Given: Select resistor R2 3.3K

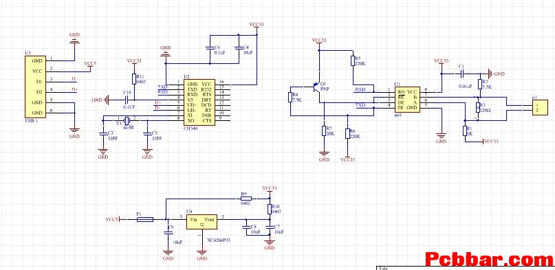Looking at the screenshot, I should click(479, 84).
